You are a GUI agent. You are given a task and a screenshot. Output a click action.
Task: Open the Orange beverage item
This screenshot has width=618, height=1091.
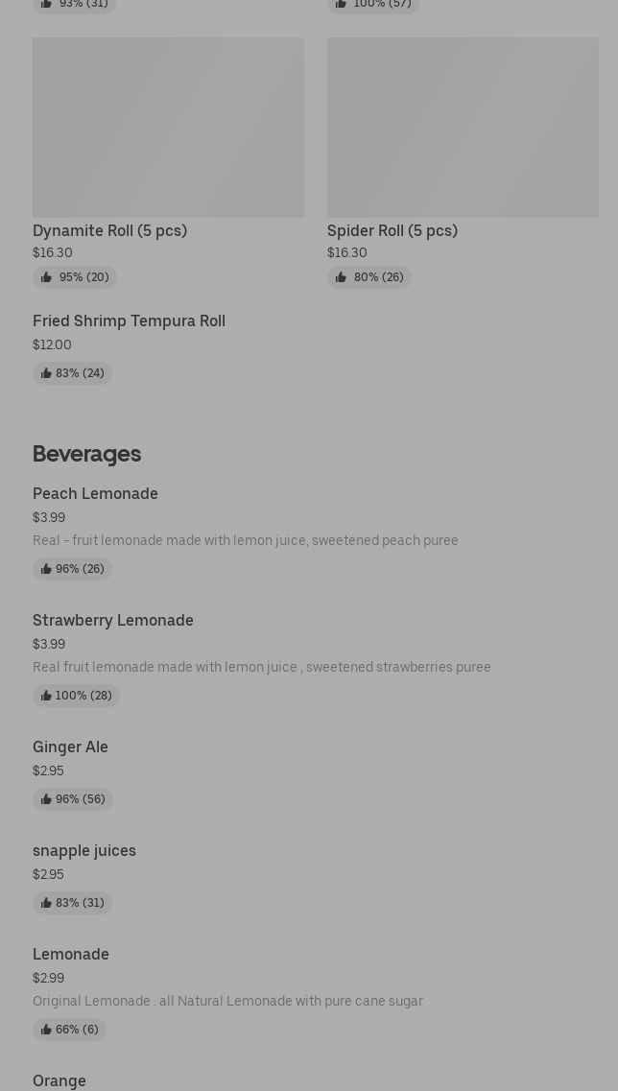pos(59,1080)
